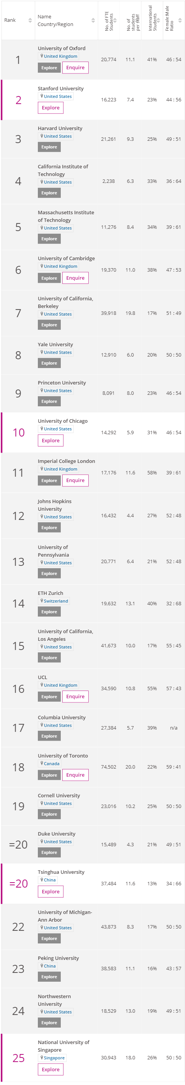Enquire about University of Toronto
This screenshot has height=1085, width=185.
pos(75,775)
